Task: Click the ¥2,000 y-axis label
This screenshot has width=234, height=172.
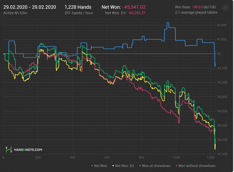Action: pyautogui.click(x=222, y=25)
